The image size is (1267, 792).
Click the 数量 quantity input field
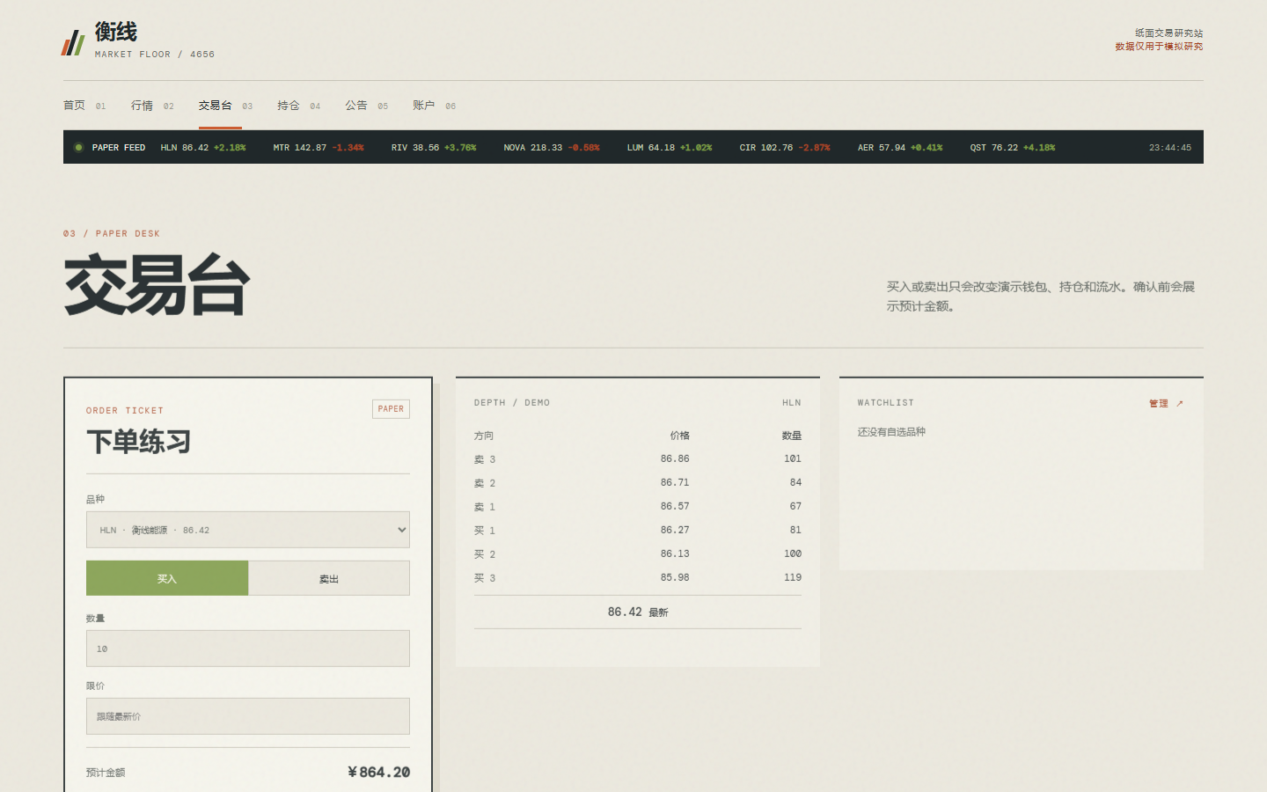[x=248, y=649]
